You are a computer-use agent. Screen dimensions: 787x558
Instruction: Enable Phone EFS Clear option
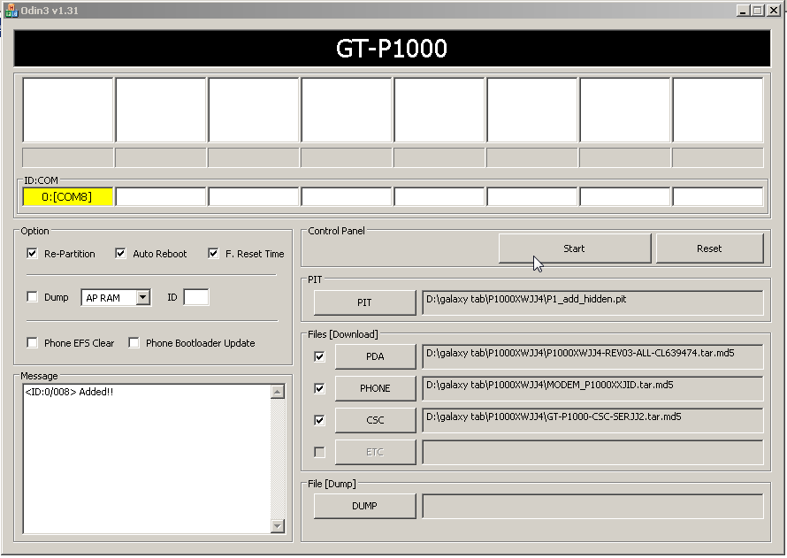32,343
